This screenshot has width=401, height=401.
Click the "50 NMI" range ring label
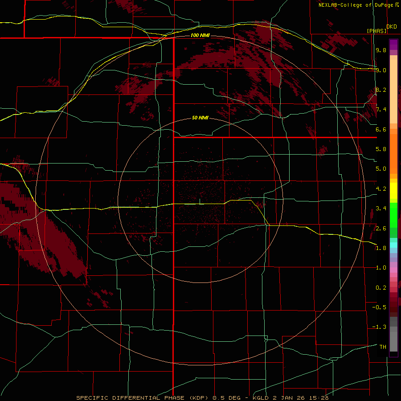pyautogui.click(x=200, y=118)
